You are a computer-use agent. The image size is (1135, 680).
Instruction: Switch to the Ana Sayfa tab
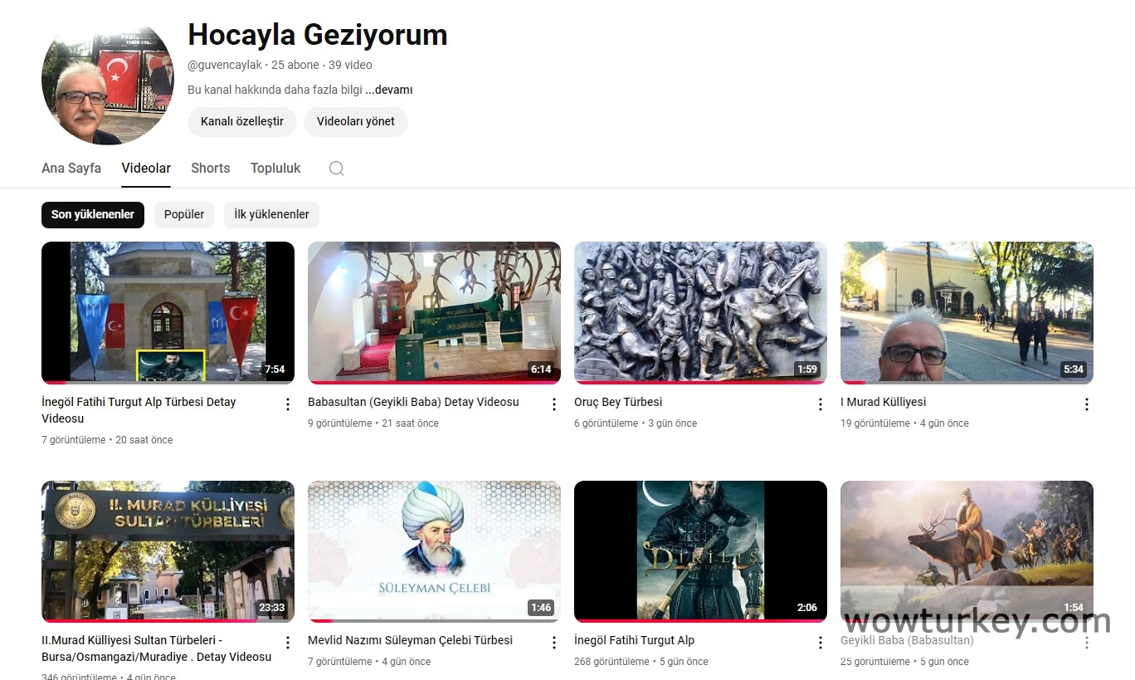(71, 168)
